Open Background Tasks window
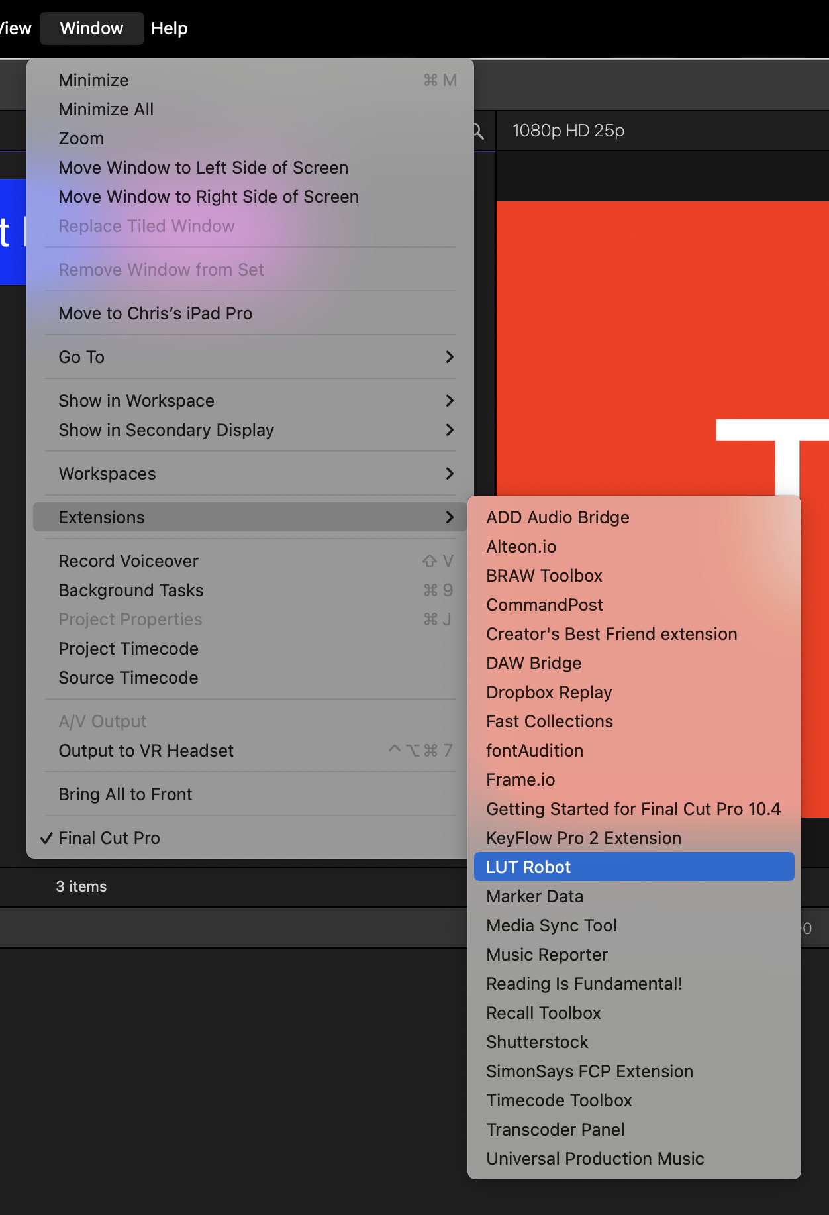This screenshot has height=1215, width=829. (131, 590)
